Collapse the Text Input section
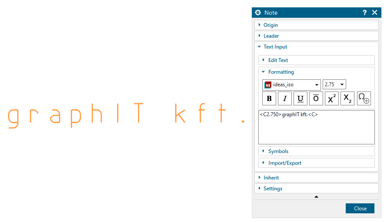The height and width of the screenshot is (222, 384). (x=275, y=47)
